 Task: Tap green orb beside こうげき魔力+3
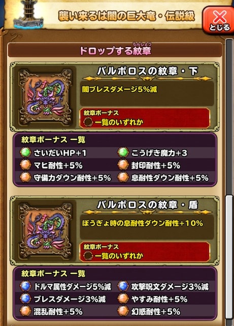(x=123, y=153)
